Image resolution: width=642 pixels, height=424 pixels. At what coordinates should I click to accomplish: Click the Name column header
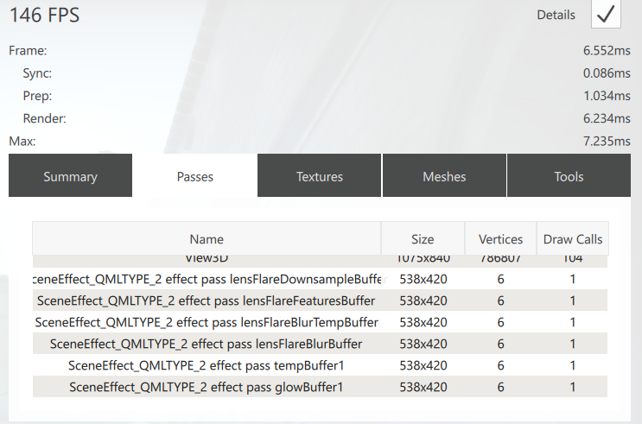tap(207, 239)
